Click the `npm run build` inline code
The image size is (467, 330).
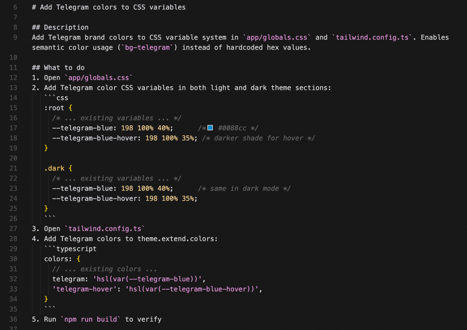pyautogui.click(x=91, y=319)
